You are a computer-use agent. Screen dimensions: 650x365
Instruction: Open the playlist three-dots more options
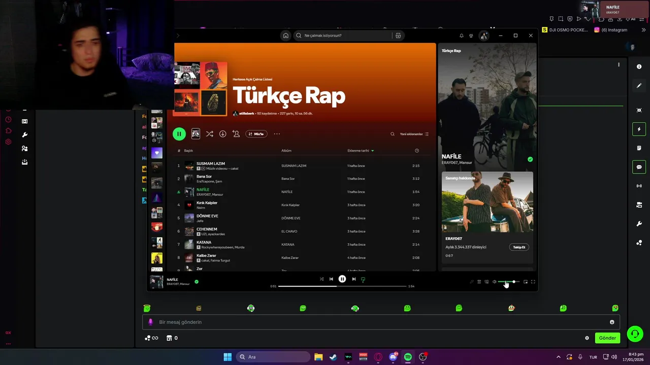tap(277, 134)
